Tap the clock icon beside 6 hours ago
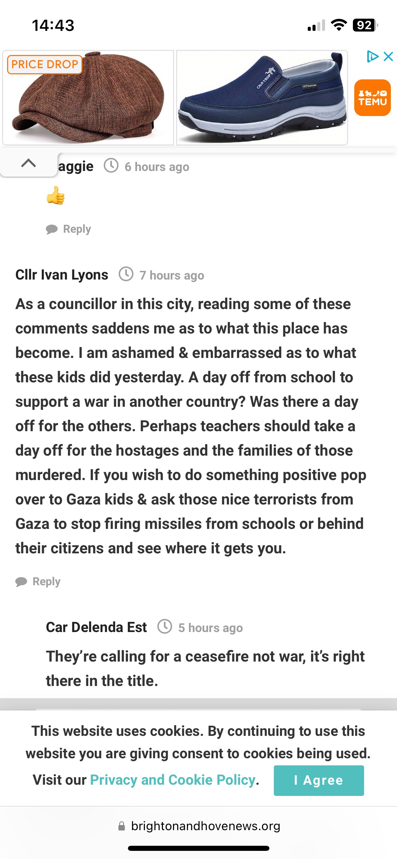This screenshot has height=859, width=397. pyautogui.click(x=111, y=166)
